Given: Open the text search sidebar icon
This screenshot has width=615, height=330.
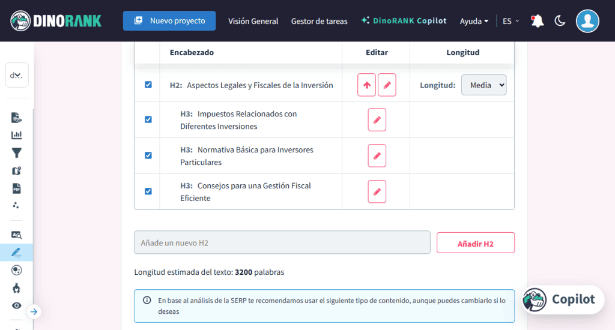Looking at the screenshot, I should point(16,235).
